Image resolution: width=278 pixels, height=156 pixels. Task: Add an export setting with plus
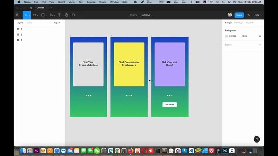click(x=260, y=45)
